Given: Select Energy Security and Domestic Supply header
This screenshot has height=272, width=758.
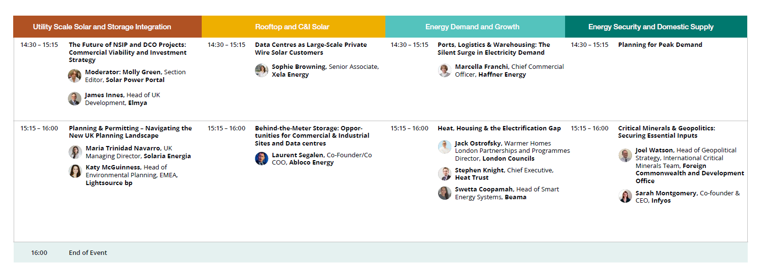Looking at the screenshot, I should click(656, 27).
